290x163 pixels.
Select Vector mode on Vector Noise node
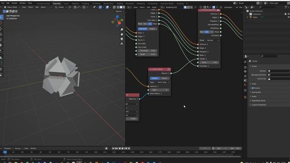point(164,78)
